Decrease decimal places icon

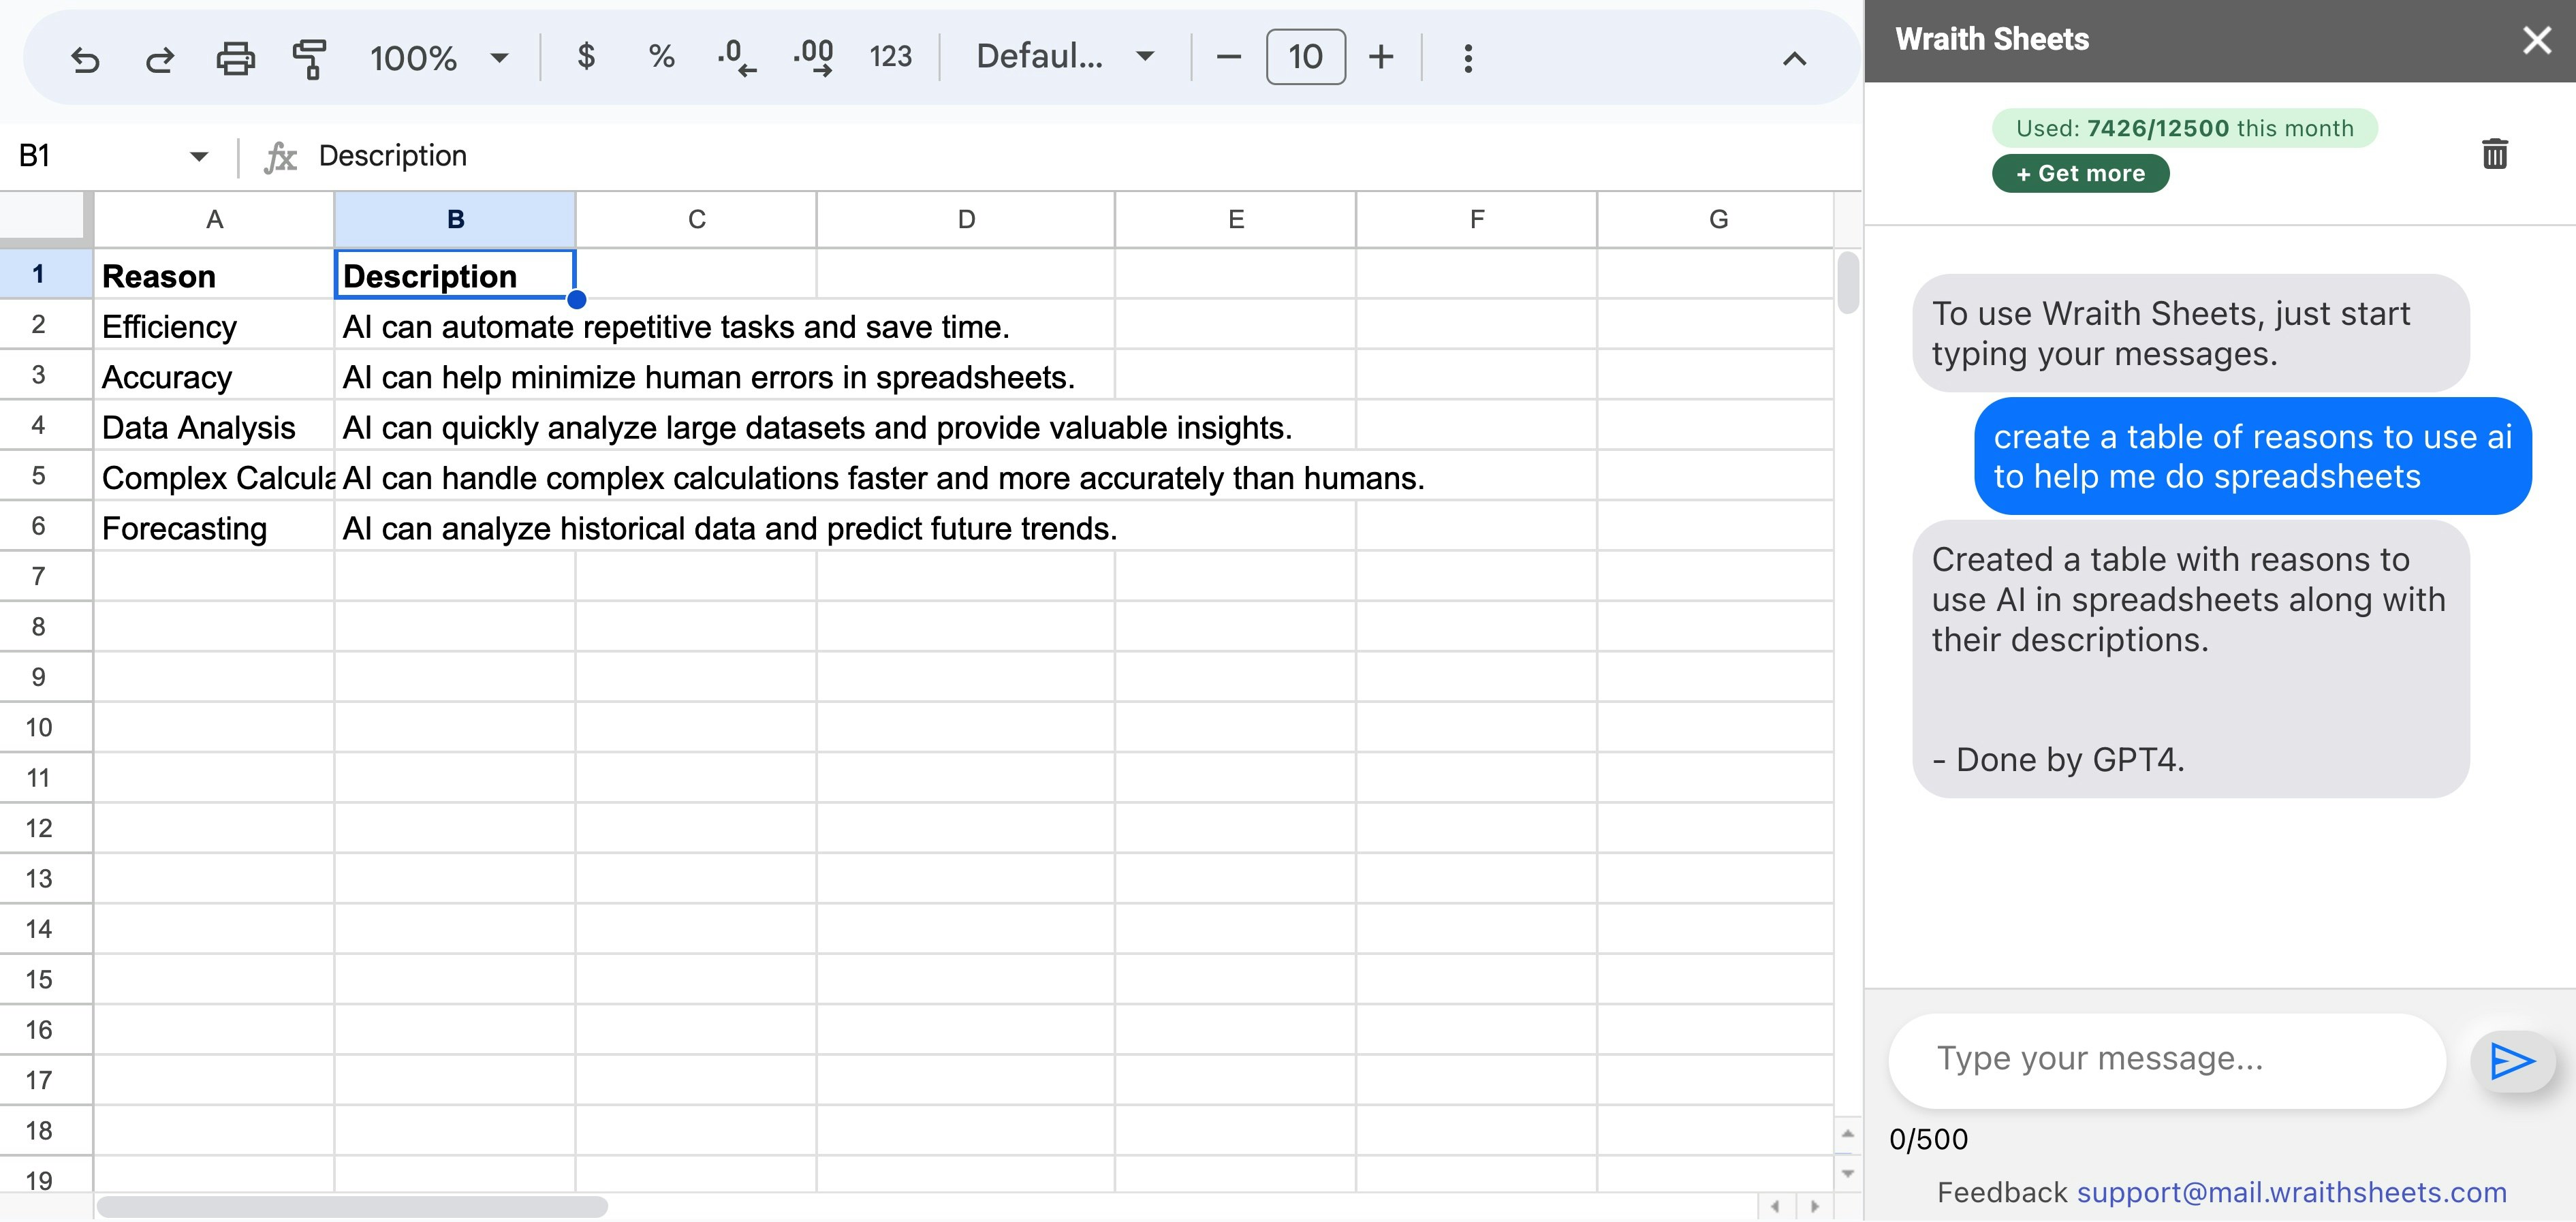[737, 57]
